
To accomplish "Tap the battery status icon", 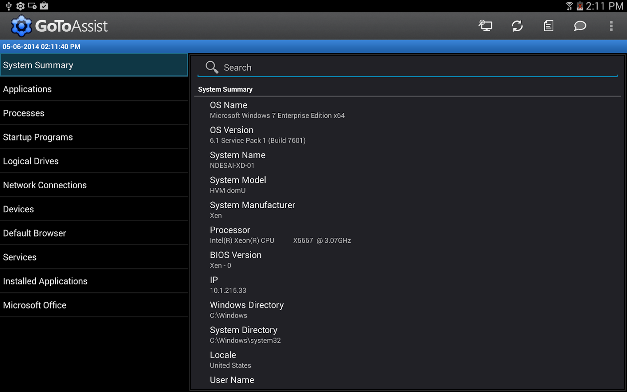I will [580, 6].
